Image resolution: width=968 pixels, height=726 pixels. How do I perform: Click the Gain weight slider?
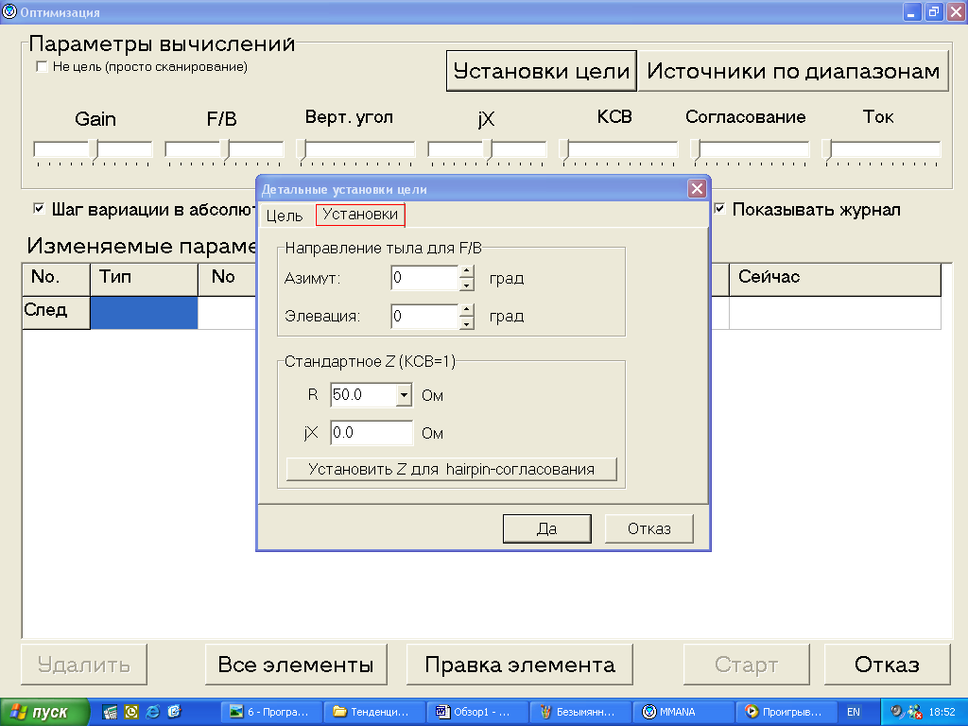pos(94,151)
